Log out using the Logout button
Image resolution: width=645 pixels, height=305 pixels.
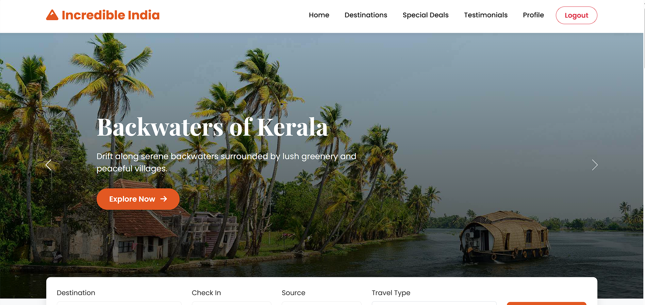coord(576,15)
